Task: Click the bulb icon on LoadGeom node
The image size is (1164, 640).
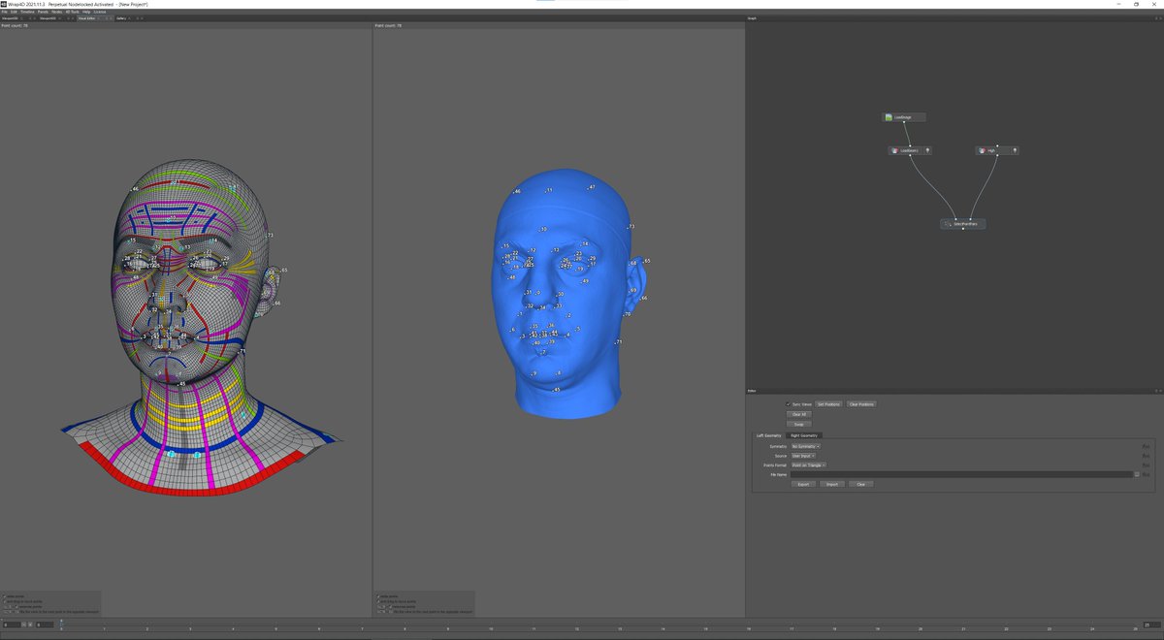Action: tap(928, 151)
